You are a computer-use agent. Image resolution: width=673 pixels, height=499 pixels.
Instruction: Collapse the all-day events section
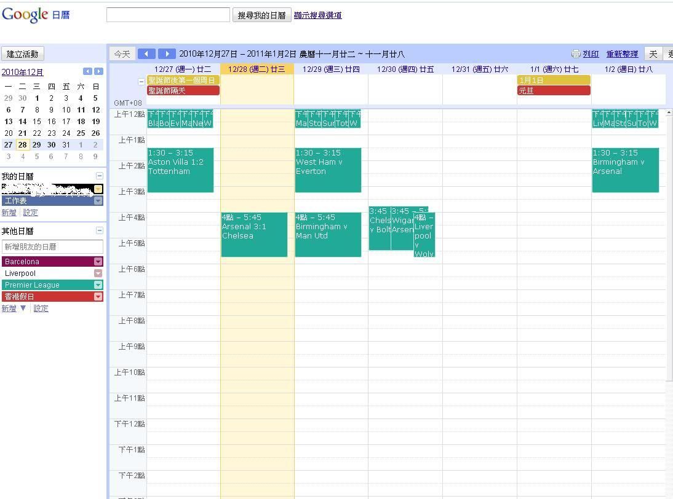[141, 81]
